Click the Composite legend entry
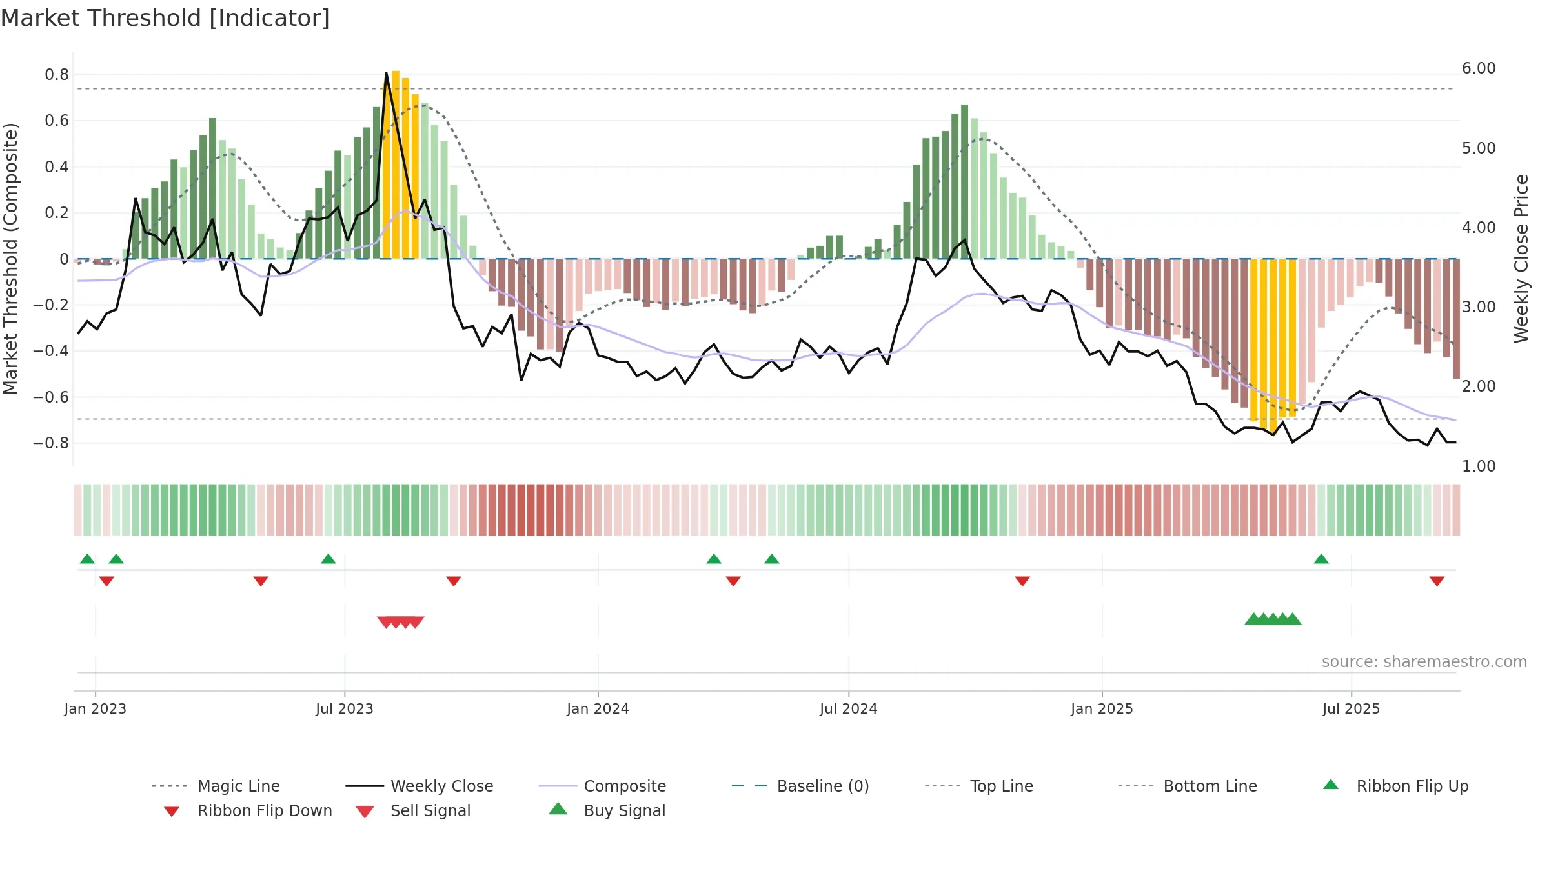The width and height of the screenshot is (1549, 871). tap(602, 786)
